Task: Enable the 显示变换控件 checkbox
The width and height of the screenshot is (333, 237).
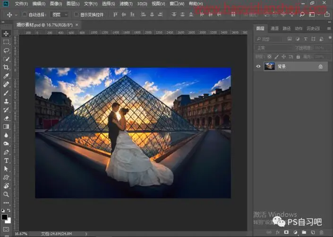Action: [x=76, y=14]
